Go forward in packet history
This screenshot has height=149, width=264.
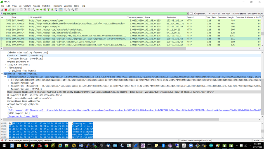coord(41,10)
